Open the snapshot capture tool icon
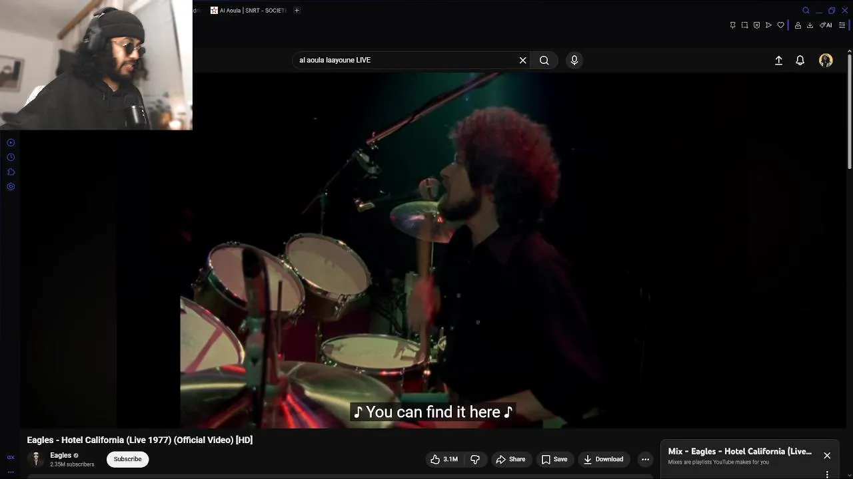Image resolution: width=853 pixels, height=479 pixels. (744, 25)
